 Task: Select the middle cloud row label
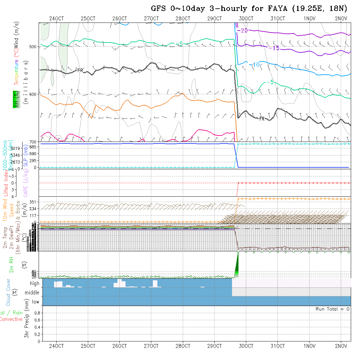click(x=32, y=293)
